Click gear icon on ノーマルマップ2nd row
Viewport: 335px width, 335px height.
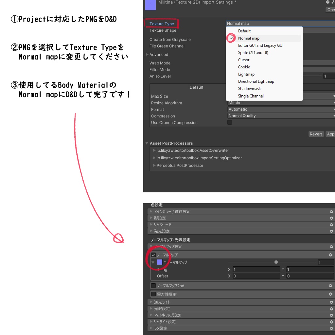[330, 286]
